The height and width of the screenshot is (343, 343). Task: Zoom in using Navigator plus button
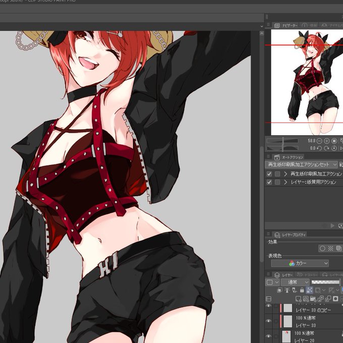tap(326, 141)
